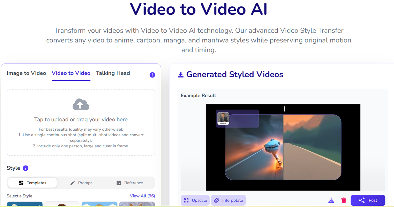This screenshot has width=394, height=207.
Task: Click the download icon beside Generated Styled Videos
Action: tap(181, 75)
